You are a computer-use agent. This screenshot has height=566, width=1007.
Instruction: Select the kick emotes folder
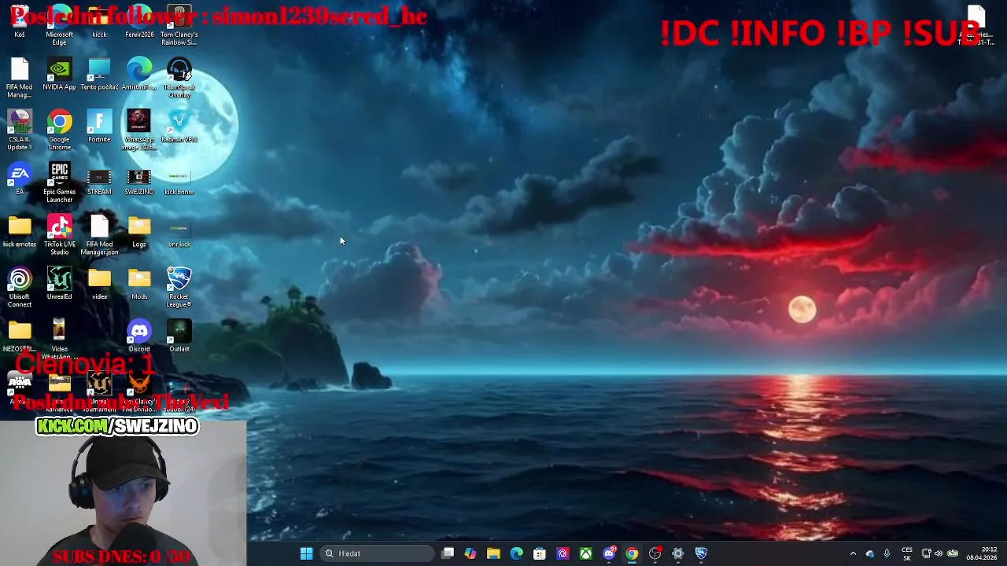click(20, 232)
